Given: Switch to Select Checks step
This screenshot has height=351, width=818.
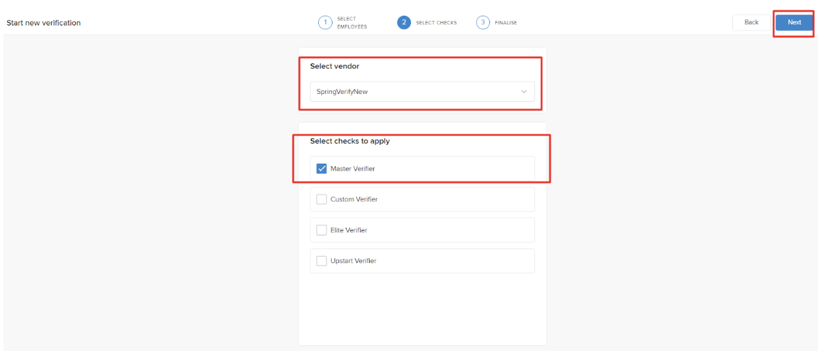Looking at the screenshot, I should pos(436,23).
